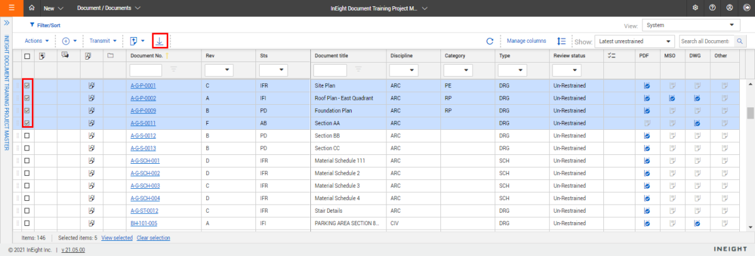
Task: Open the Actions menu
Action: [36, 41]
